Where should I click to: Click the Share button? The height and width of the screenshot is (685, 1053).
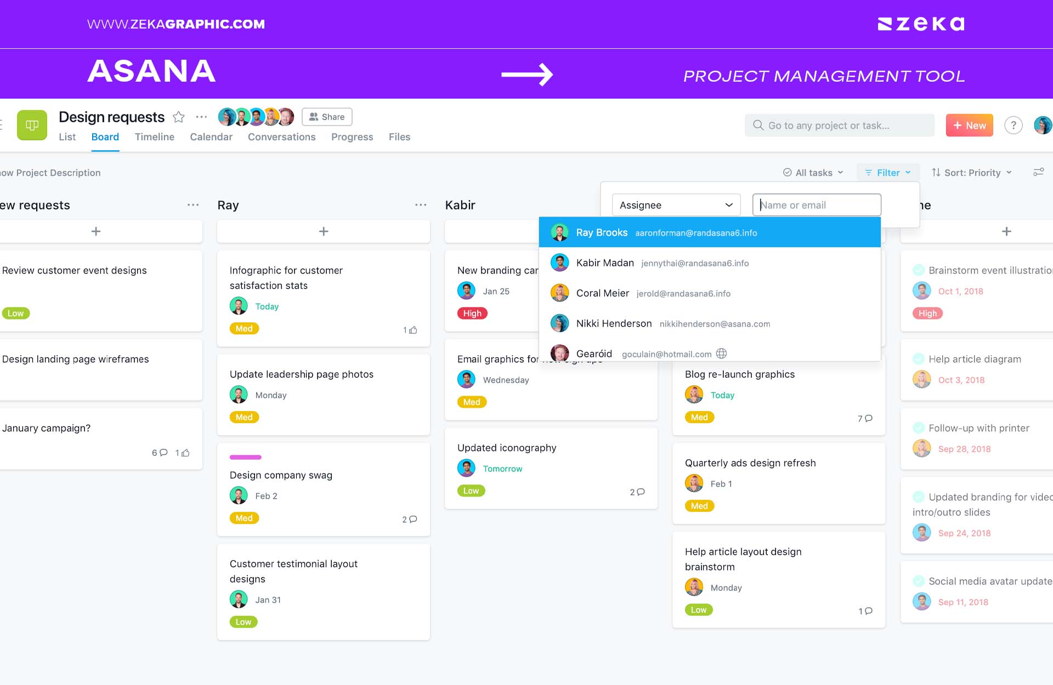(327, 117)
